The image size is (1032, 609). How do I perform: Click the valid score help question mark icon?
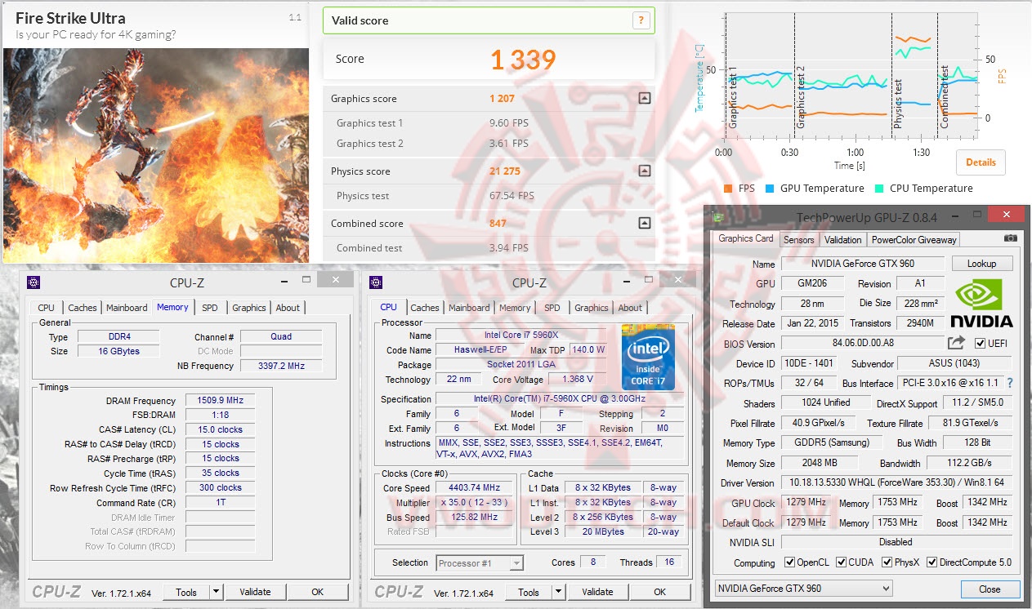pos(641,20)
